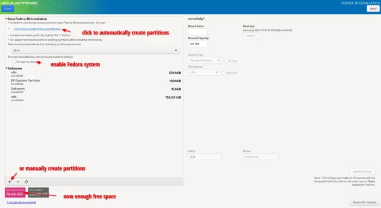Open the Standard Partition device type dropdown
This screenshot has height=208, width=381.
pyautogui.click(x=205, y=60)
